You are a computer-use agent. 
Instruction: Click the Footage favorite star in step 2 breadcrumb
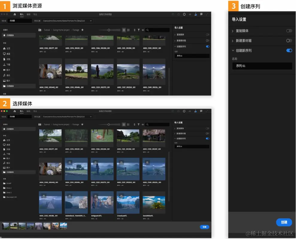coord(82,124)
